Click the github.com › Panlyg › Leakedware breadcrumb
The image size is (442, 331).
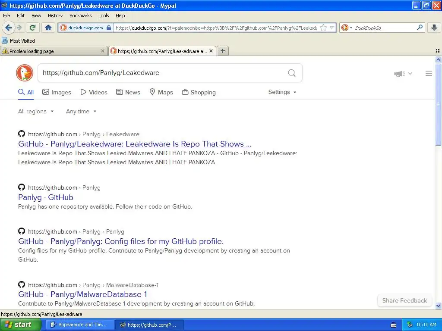point(83,134)
